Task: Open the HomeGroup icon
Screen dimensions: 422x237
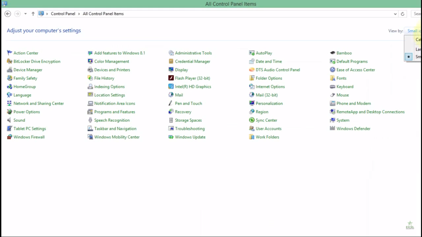Action: (10, 87)
